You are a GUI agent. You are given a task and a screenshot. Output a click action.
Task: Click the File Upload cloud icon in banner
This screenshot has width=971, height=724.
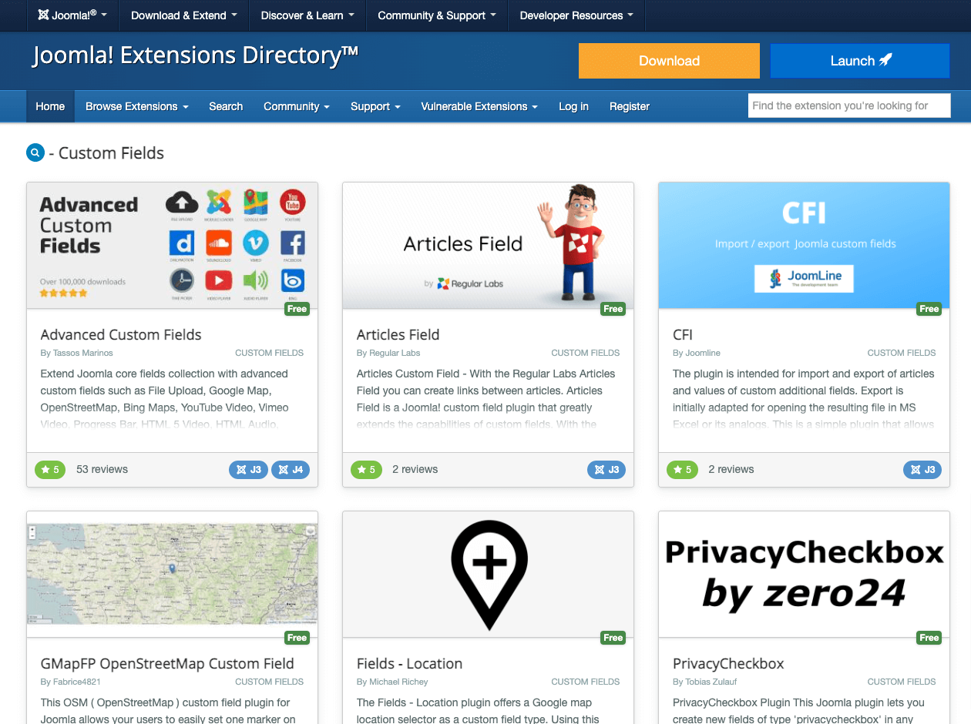pos(182,203)
